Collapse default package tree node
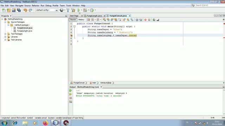 click(8, 25)
